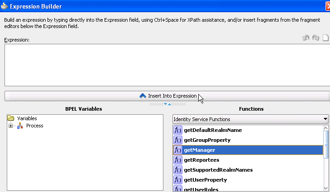This screenshot has height=192, width=330.
Task: Select the getReportees function
Action: tap(248, 160)
